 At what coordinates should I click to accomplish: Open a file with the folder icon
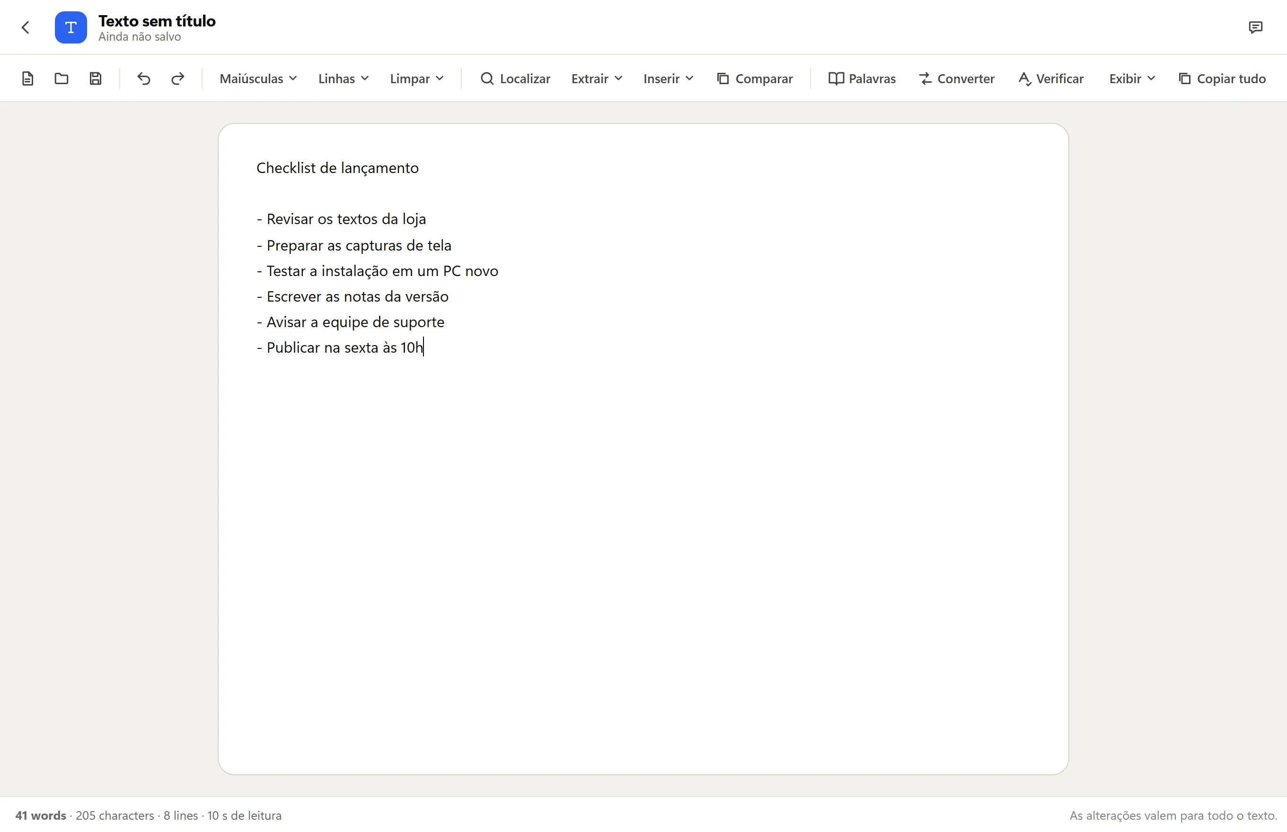[x=62, y=78]
